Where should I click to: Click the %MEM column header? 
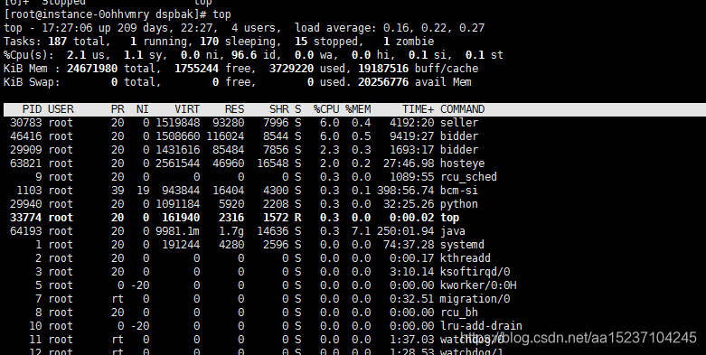tap(358, 109)
